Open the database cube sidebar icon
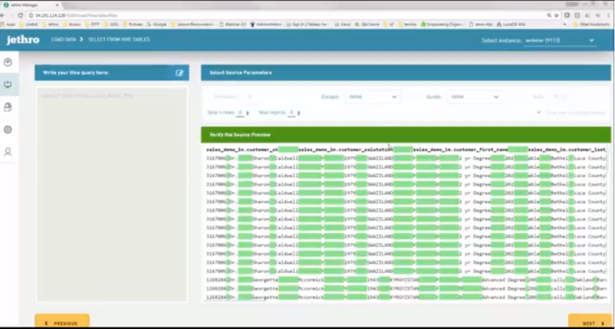The image size is (615, 329). pyautogui.click(x=8, y=107)
